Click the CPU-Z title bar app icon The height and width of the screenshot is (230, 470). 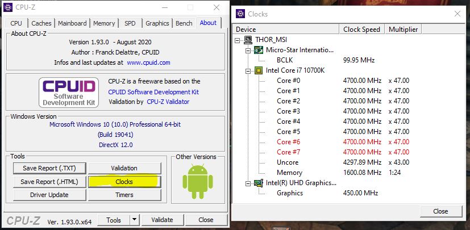tap(8, 7)
